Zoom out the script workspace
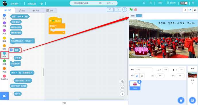 click(x=122, y=88)
